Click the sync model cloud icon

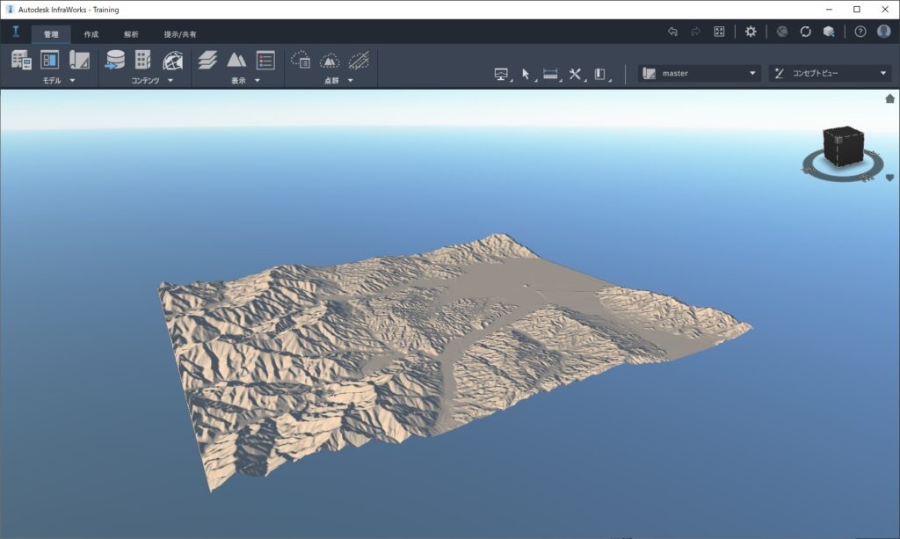click(x=804, y=31)
